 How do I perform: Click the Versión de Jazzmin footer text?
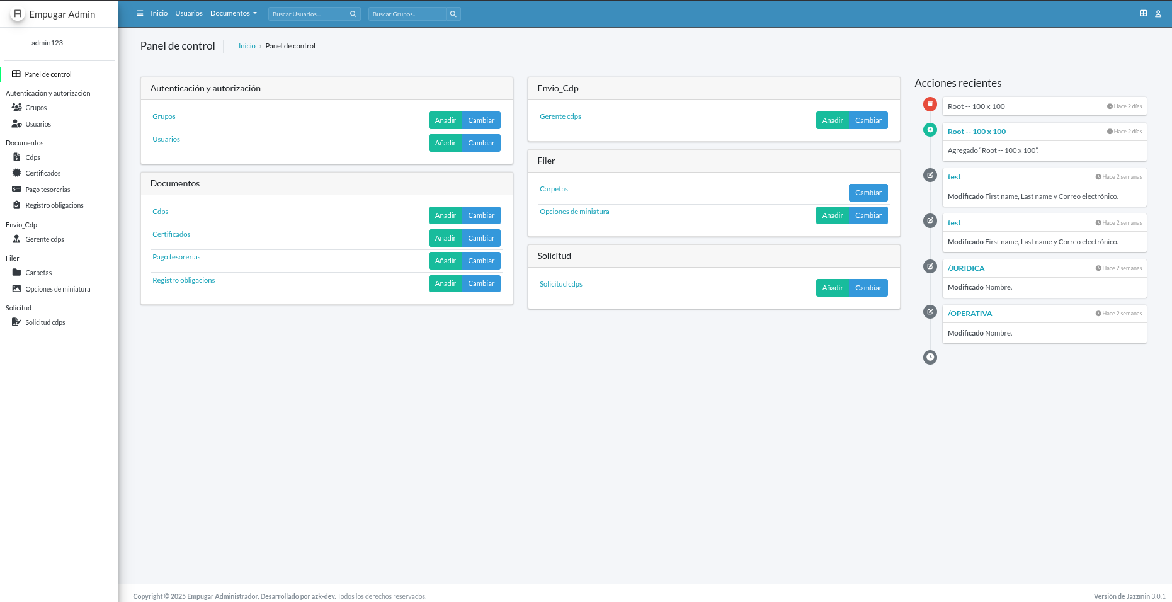(1122, 596)
